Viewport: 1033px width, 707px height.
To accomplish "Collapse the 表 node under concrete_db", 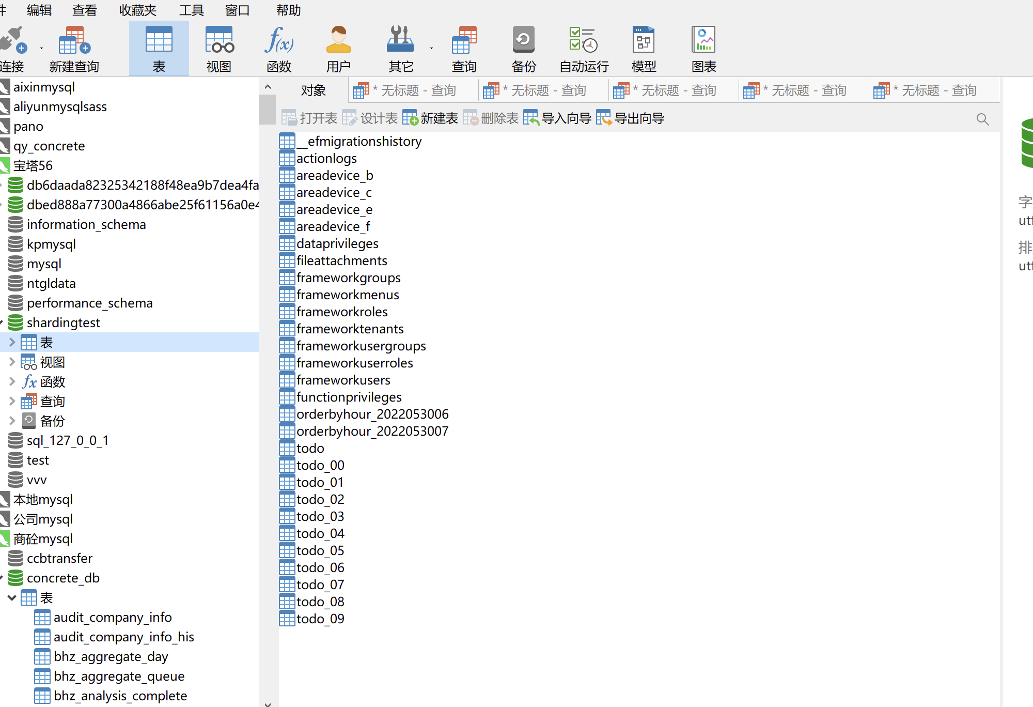I will (x=12, y=597).
